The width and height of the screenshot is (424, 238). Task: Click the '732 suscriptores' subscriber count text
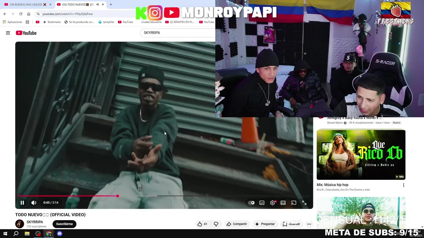coord(36,226)
